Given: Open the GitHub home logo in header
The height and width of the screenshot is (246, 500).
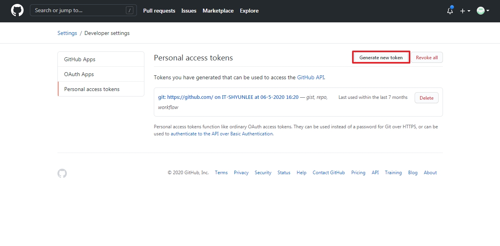Looking at the screenshot, I should pyautogui.click(x=17, y=11).
